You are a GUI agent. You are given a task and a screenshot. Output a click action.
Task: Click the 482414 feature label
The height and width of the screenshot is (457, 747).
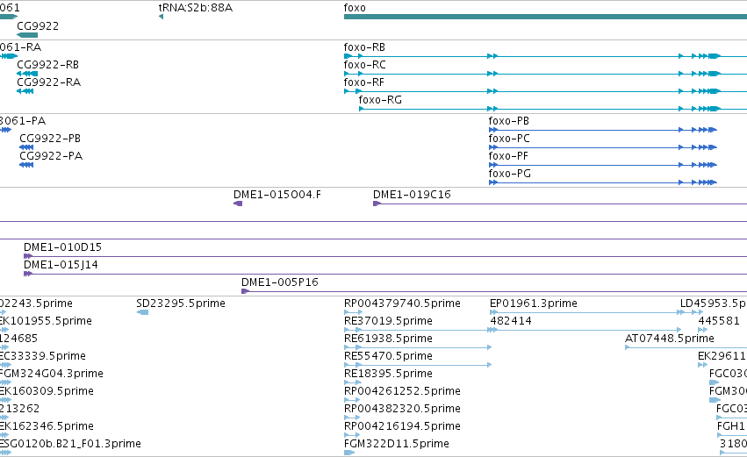point(511,321)
